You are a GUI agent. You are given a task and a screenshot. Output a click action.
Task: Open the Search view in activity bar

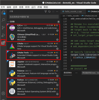3,20
